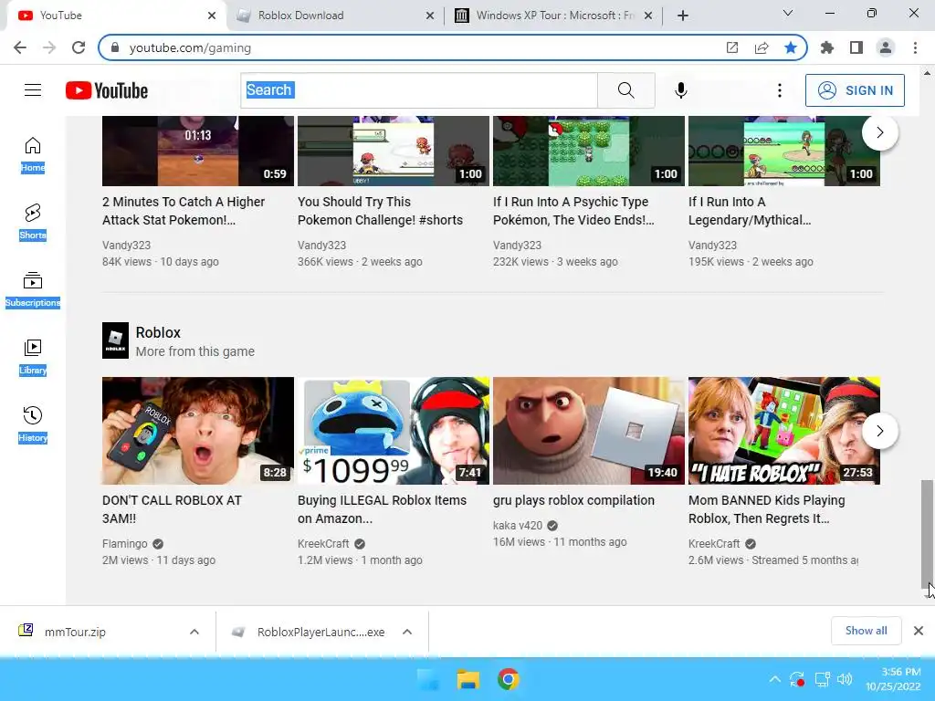The height and width of the screenshot is (701, 935).
Task: Open Chrome profile avatar
Action: (x=886, y=47)
